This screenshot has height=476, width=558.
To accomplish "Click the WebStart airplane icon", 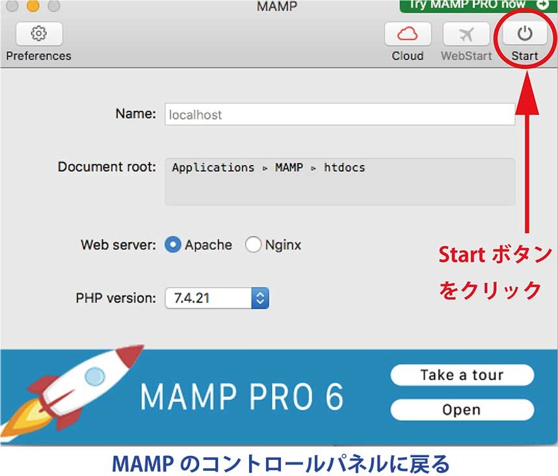I will click(x=466, y=34).
